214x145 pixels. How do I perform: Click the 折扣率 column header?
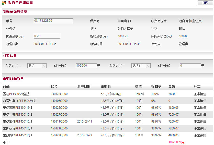156,86
